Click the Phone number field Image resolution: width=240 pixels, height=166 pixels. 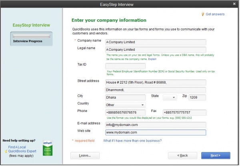coord(125,112)
